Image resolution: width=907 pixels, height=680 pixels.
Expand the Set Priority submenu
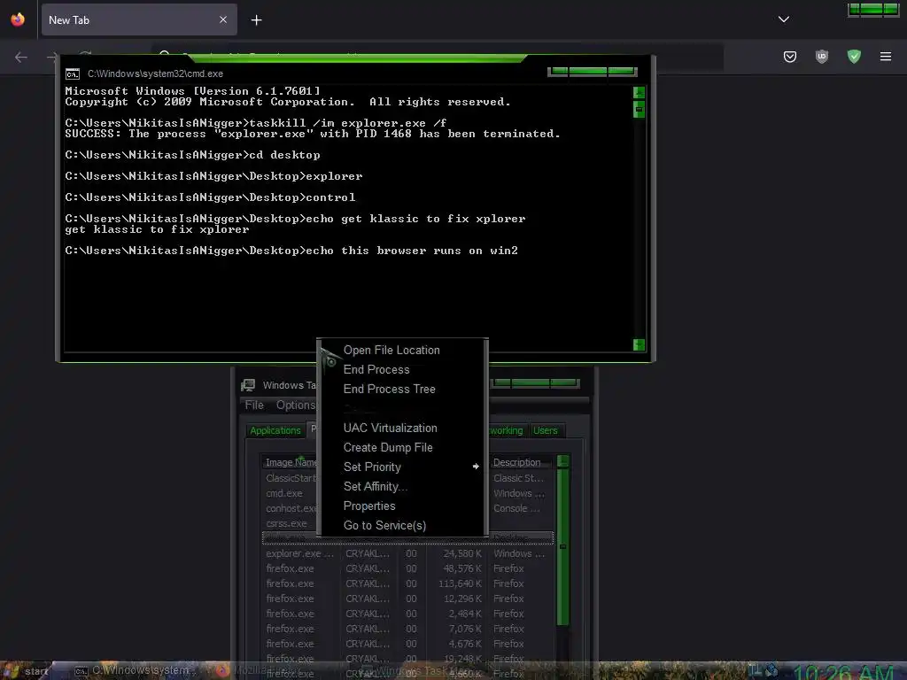403,467
